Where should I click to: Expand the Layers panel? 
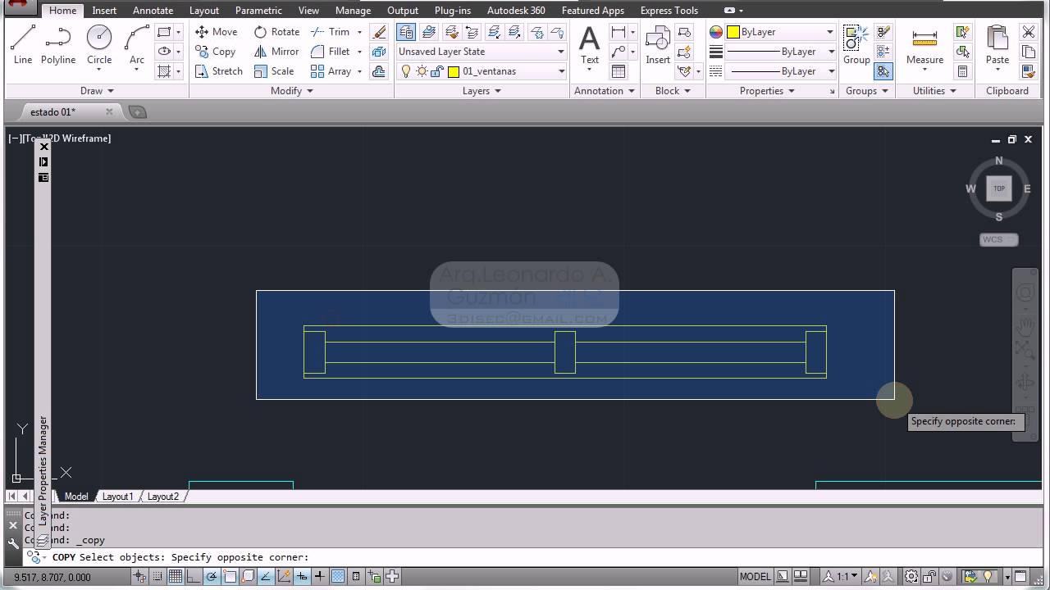tap(482, 91)
